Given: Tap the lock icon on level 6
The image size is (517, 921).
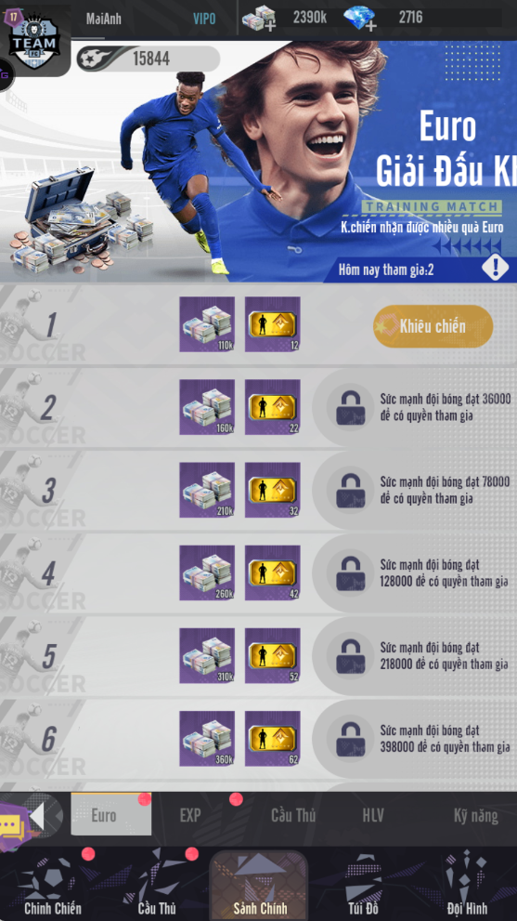Looking at the screenshot, I should (351, 739).
